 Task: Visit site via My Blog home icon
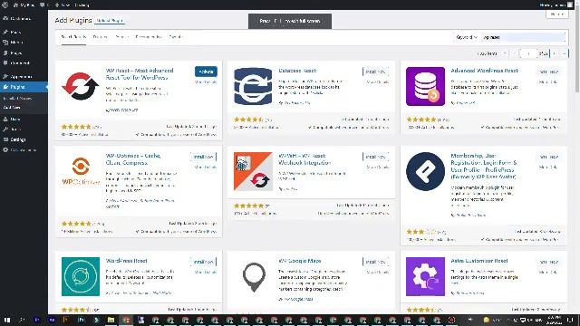tap(24, 5)
